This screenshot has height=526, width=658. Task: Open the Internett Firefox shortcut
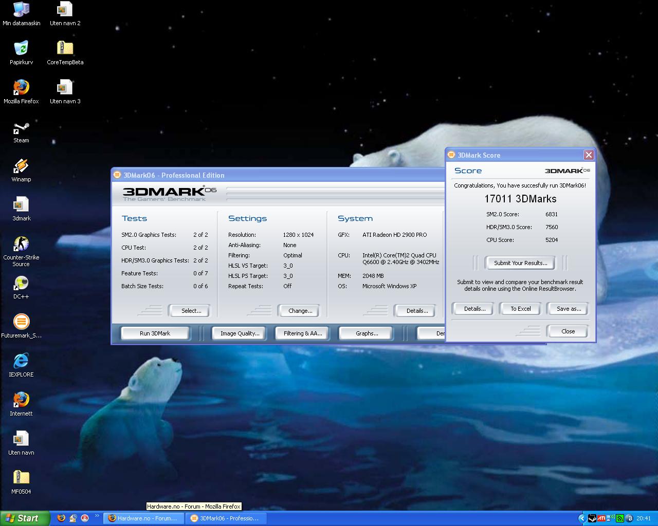point(21,404)
